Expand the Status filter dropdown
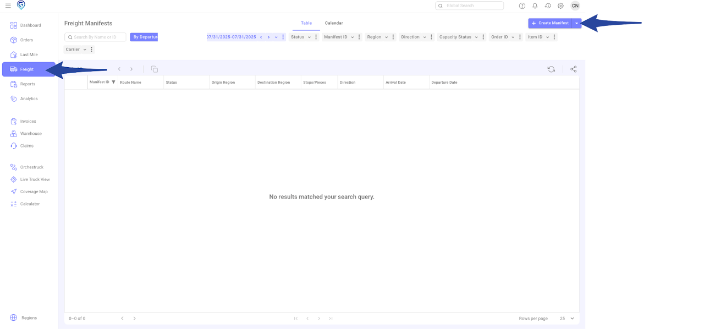Screen dimensions: 704x329 (x=309, y=37)
